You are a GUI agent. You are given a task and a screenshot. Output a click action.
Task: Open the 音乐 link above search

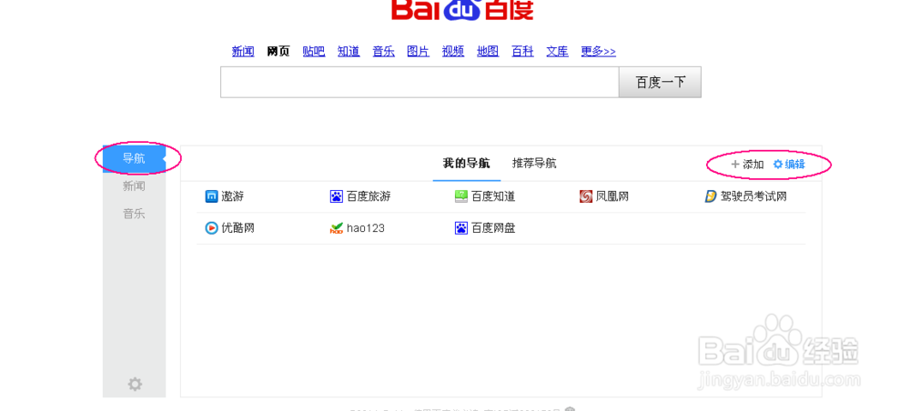coord(384,52)
